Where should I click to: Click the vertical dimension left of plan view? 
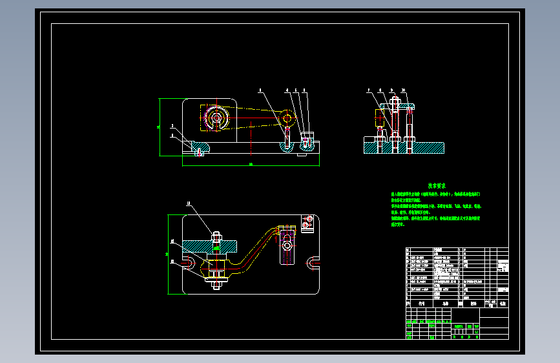pos(167,254)
